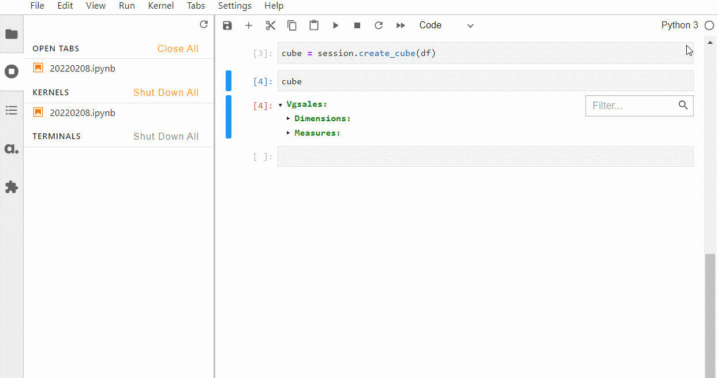Image resolution: width=718 pixels, height=378 pixels.
Task: Restart the kernel with the circular arrow icon
Action: [379, 25]
